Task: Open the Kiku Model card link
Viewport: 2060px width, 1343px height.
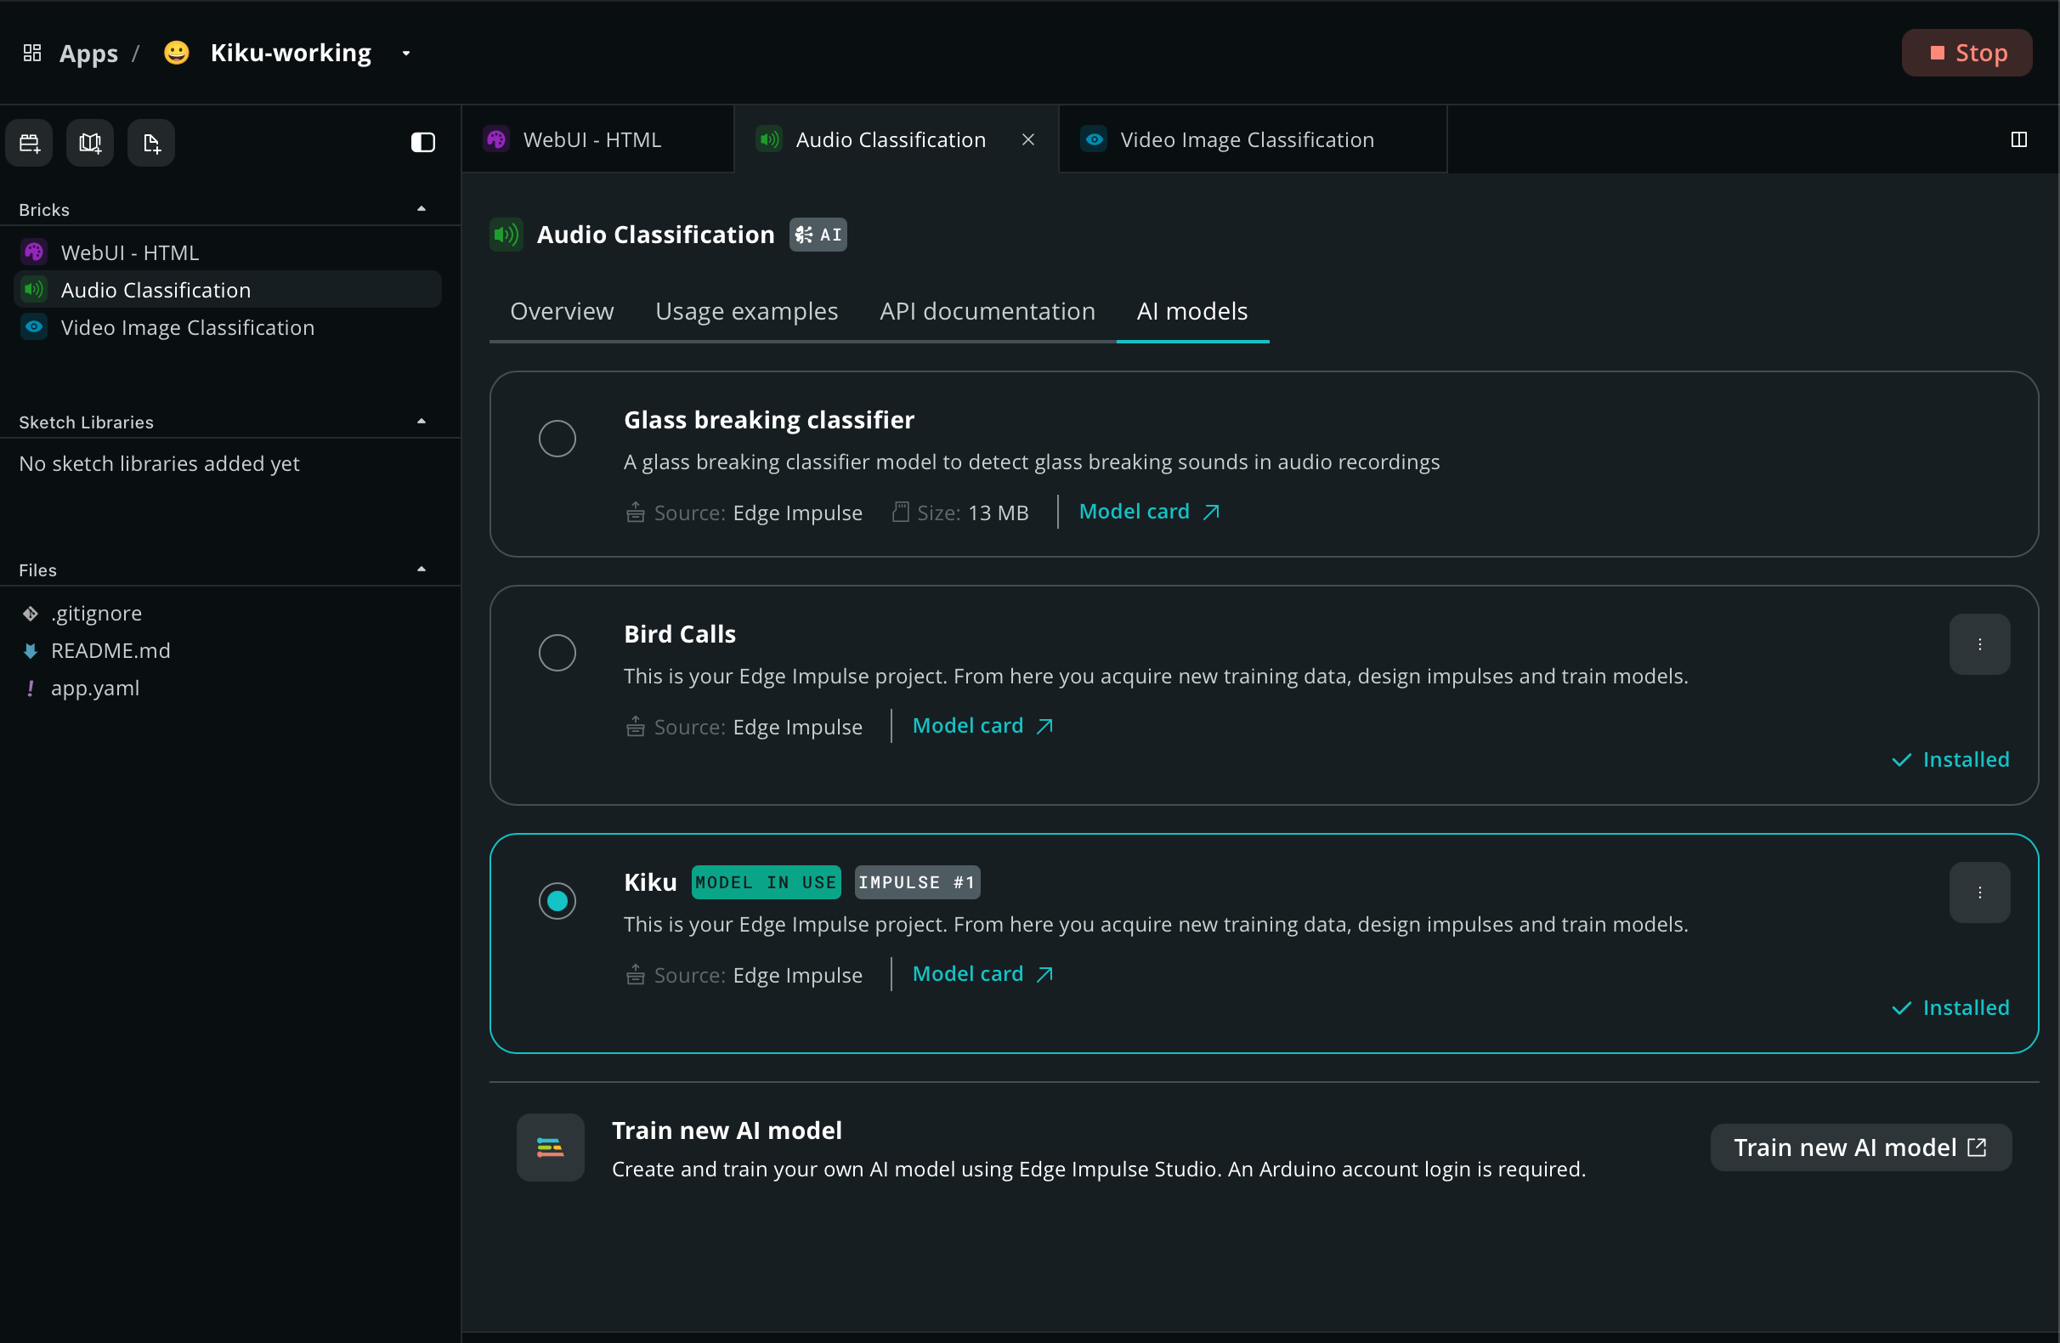Action: 982,974
